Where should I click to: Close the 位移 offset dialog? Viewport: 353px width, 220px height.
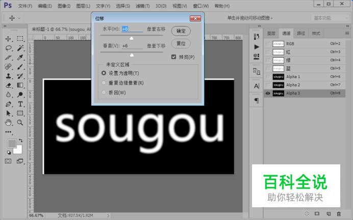[195, 18]
